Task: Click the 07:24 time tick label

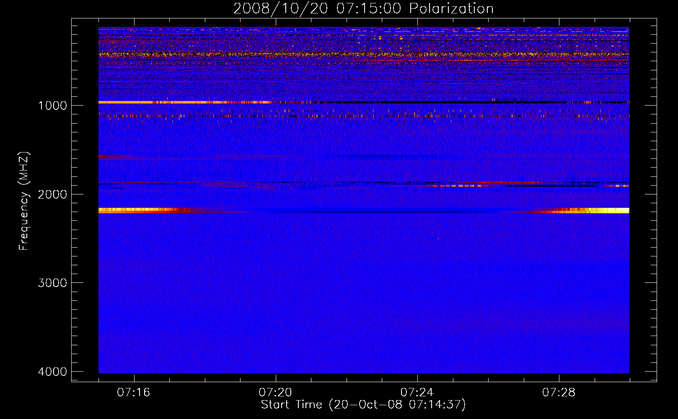Action: pyautogui.click(x=417, y=393)
